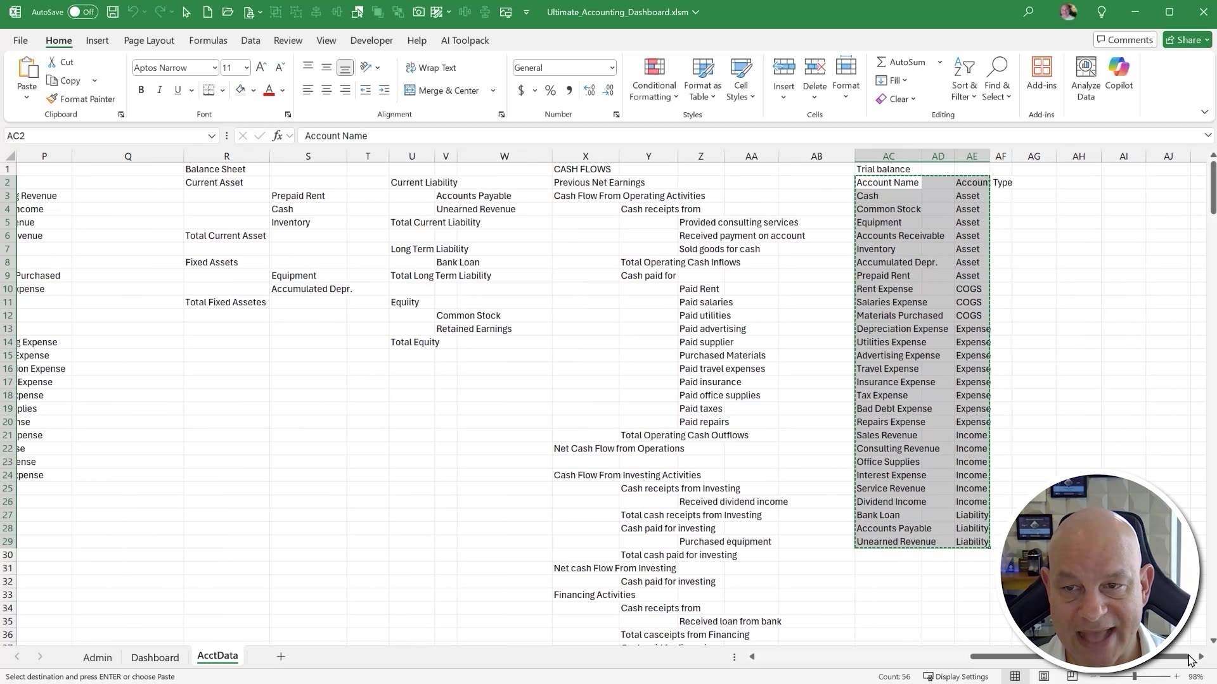Switch to the Formulas ribbon tab

click(208, 40)
